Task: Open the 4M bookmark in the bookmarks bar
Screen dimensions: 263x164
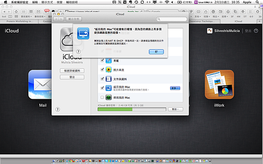Action: click(238, 17)
